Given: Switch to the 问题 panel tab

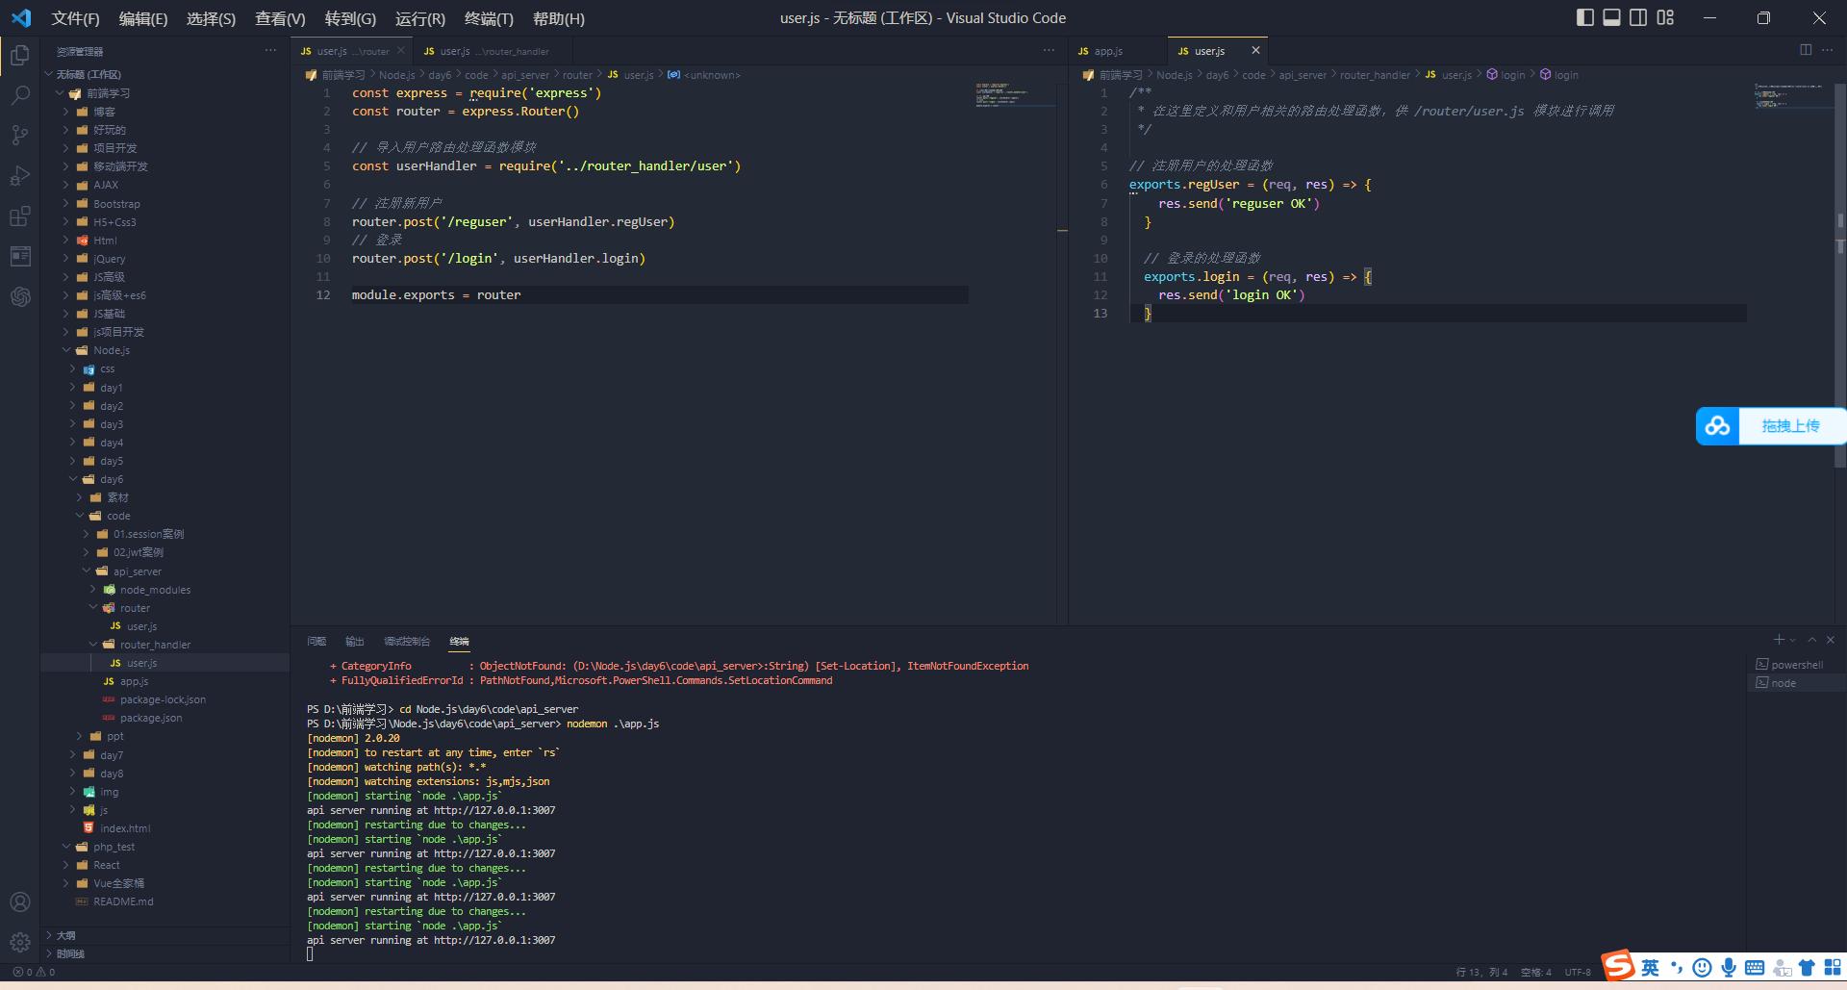Looking at the screenshot, I should click(316, 641).
